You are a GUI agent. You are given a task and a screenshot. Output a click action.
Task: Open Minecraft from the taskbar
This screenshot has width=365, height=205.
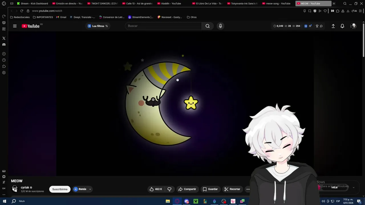pos(196,201)
